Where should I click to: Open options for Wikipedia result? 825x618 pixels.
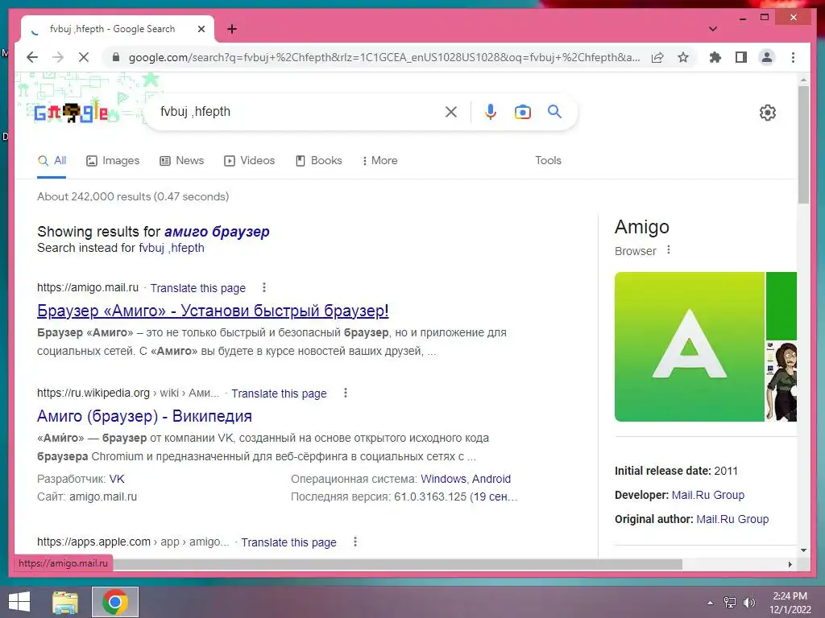[345, 393]
